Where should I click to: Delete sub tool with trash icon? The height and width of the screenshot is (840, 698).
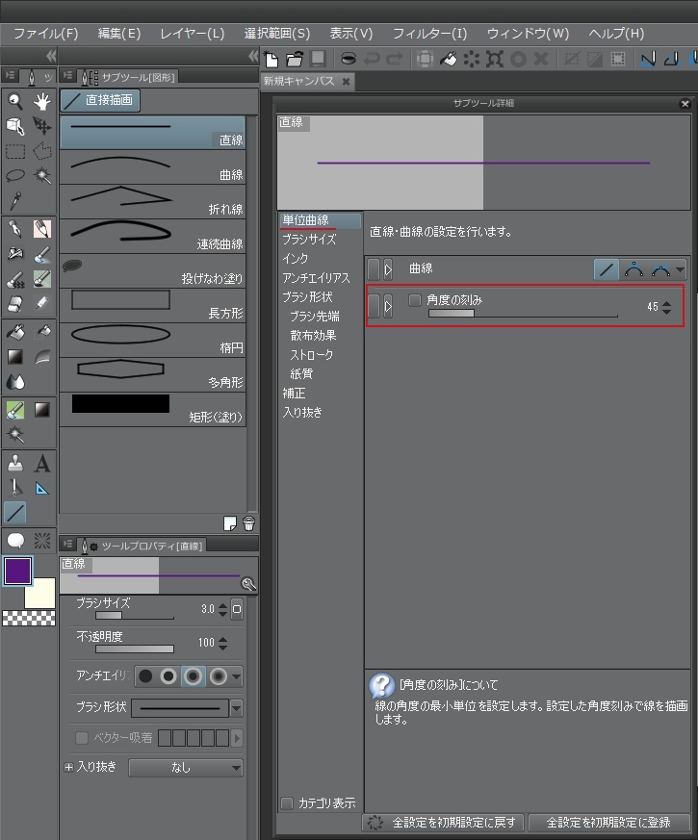pos(248,523)
